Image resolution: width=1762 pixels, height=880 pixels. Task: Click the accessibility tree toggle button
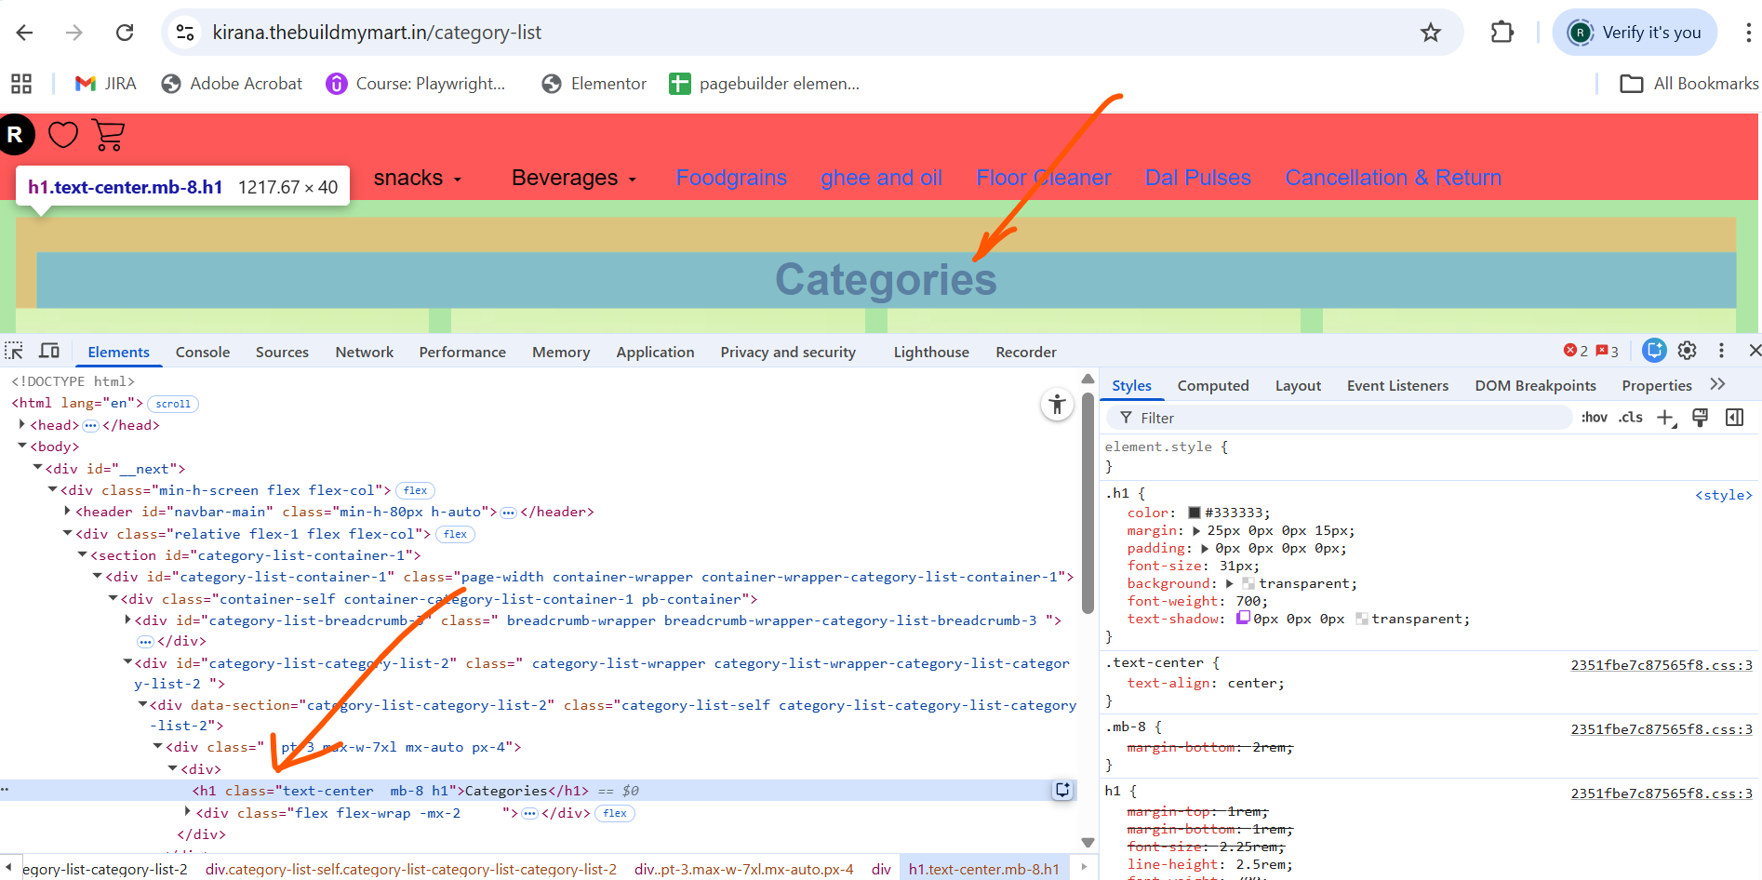tap(1057, 405)
